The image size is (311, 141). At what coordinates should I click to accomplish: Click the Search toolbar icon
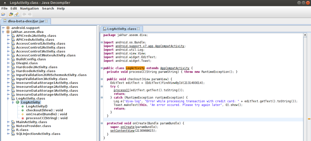pos(16,14)
